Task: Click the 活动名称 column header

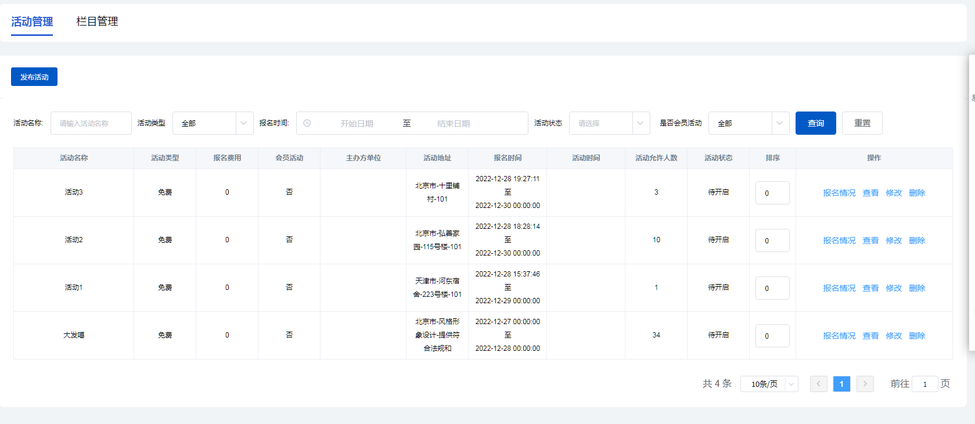Action: (74, 158)
